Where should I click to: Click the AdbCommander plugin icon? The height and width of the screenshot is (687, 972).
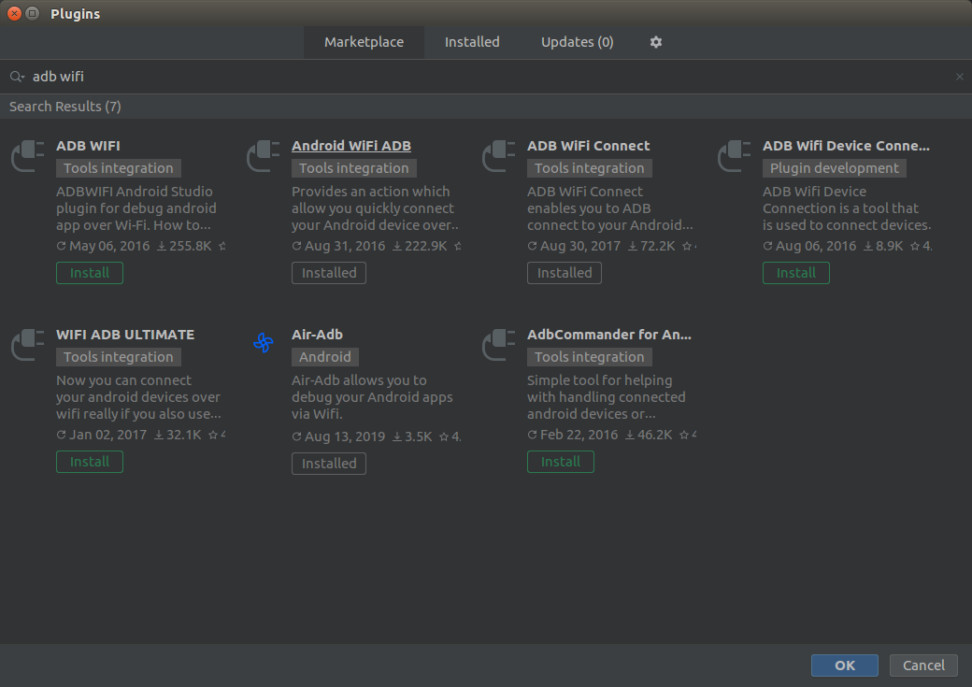499,345
